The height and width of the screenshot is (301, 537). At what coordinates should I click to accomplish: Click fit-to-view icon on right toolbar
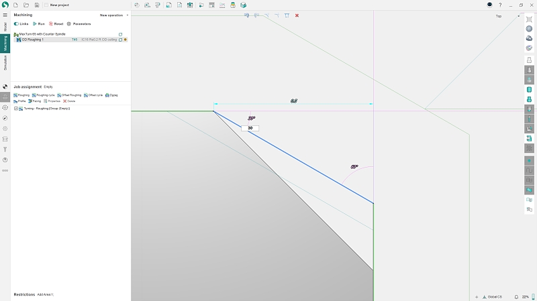pos(529,19)
